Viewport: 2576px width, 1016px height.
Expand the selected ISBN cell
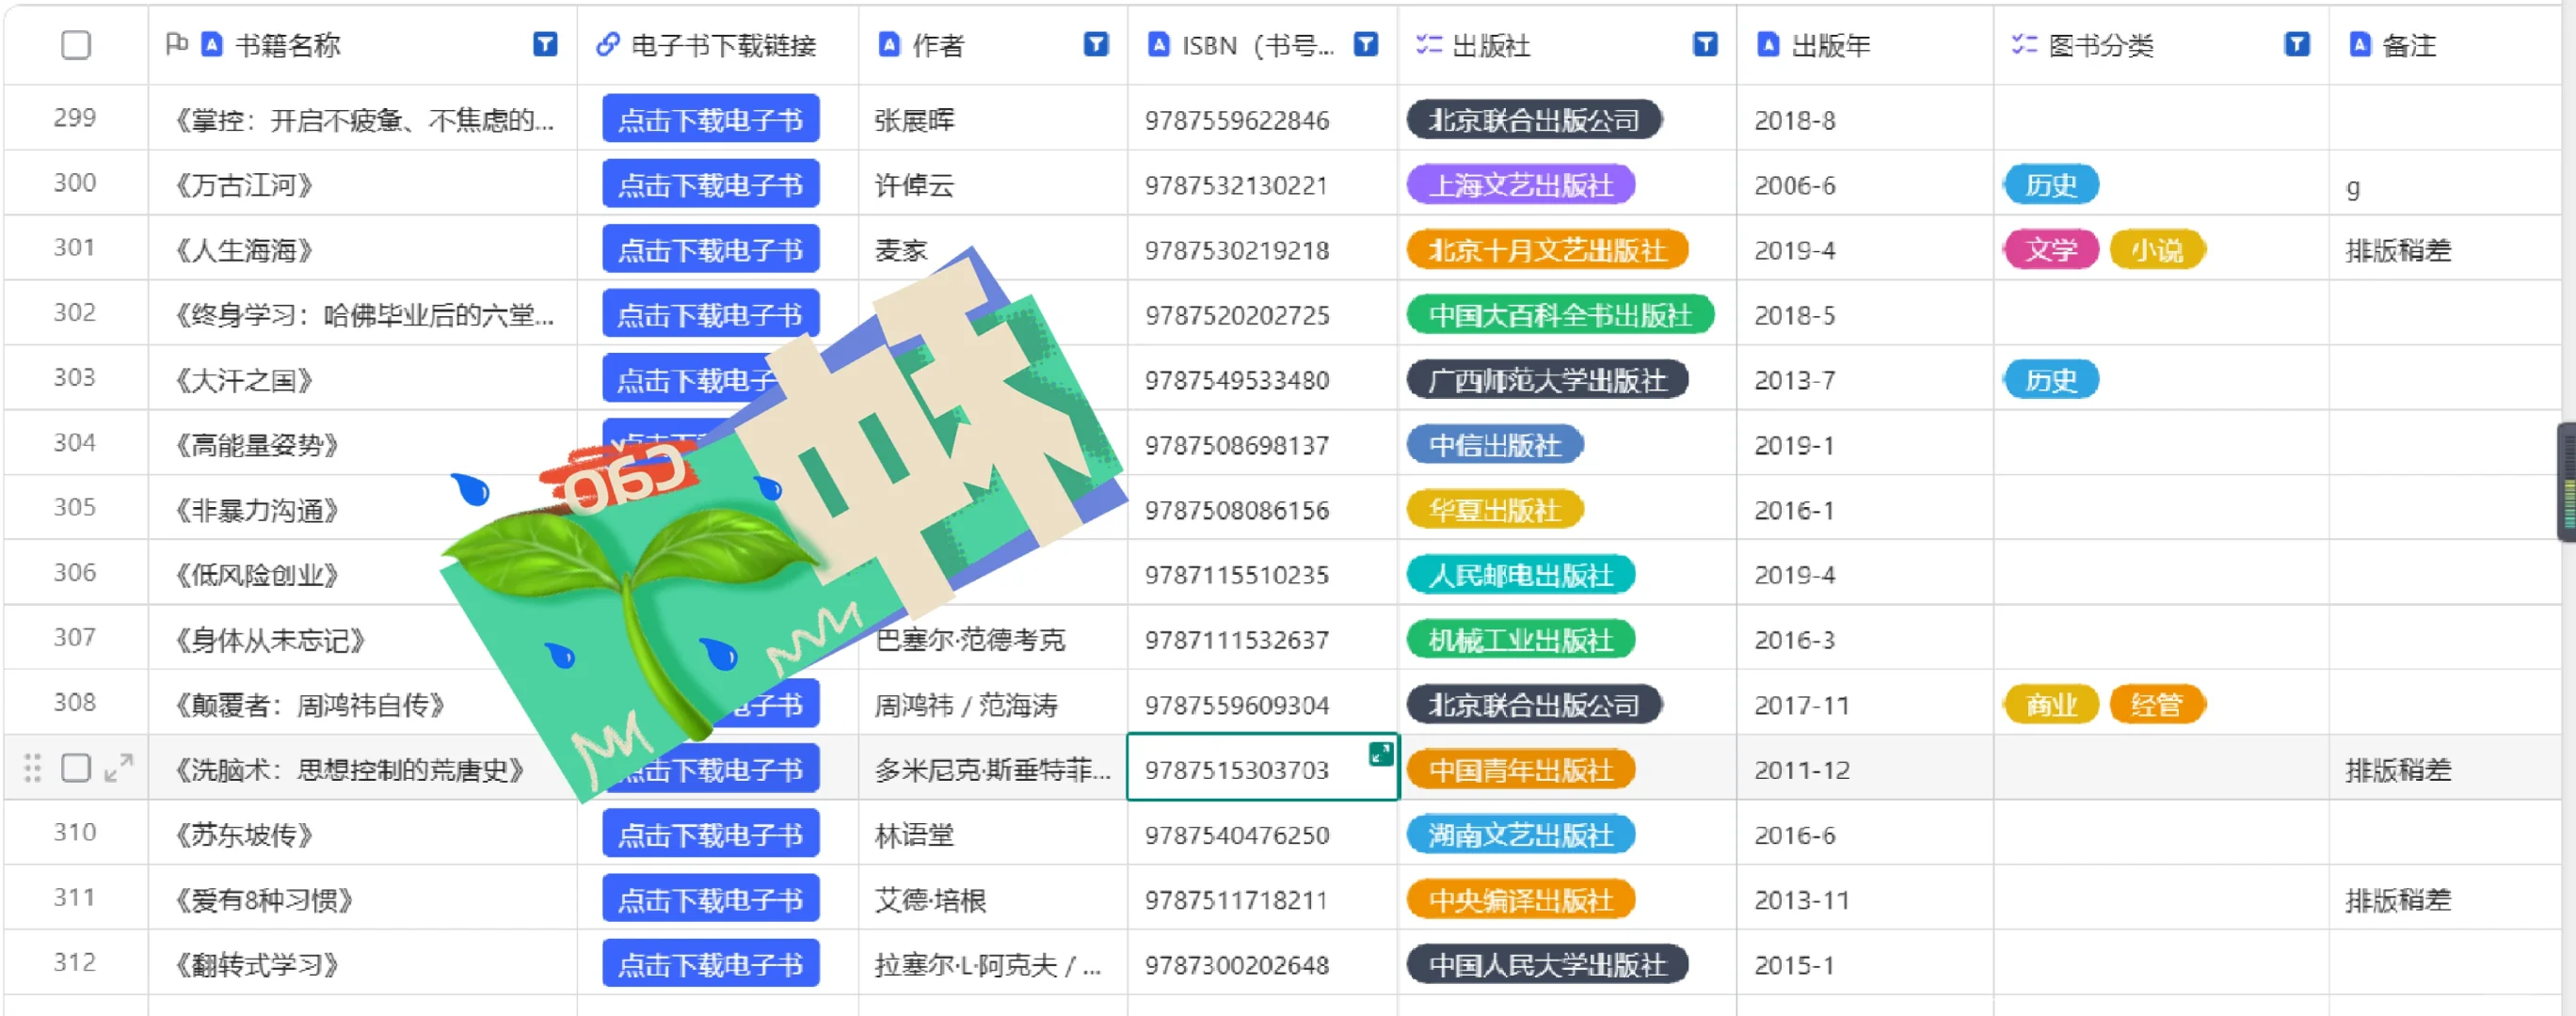[x=1380, y=754]
